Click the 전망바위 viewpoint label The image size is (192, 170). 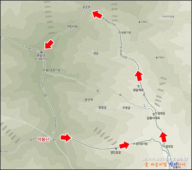click(x=72, y=26)
